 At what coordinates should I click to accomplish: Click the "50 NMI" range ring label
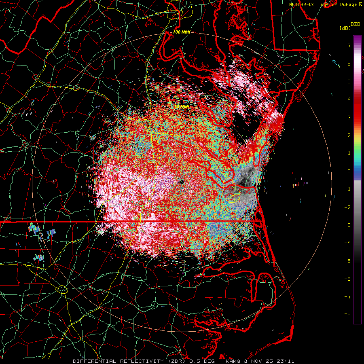(182, 107)
